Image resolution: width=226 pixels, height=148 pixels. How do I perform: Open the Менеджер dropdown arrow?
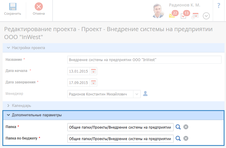coord(137,94)
